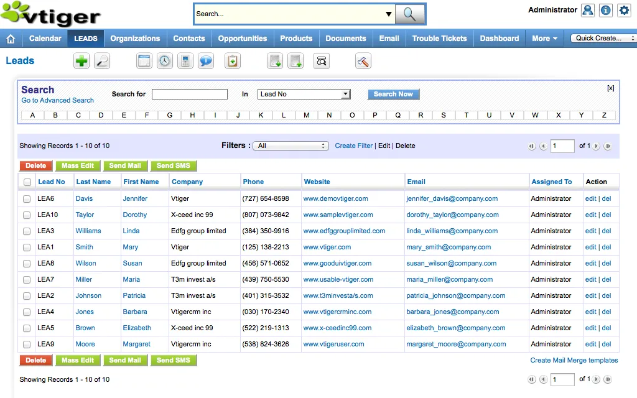This screenshot has height=398, width=637.
Task: Launch chat via the speech bubble icon
Action: [205, 60]
